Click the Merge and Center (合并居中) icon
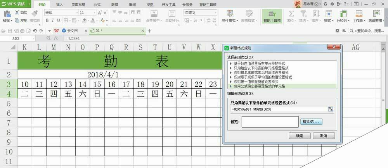 click(154, 13)
